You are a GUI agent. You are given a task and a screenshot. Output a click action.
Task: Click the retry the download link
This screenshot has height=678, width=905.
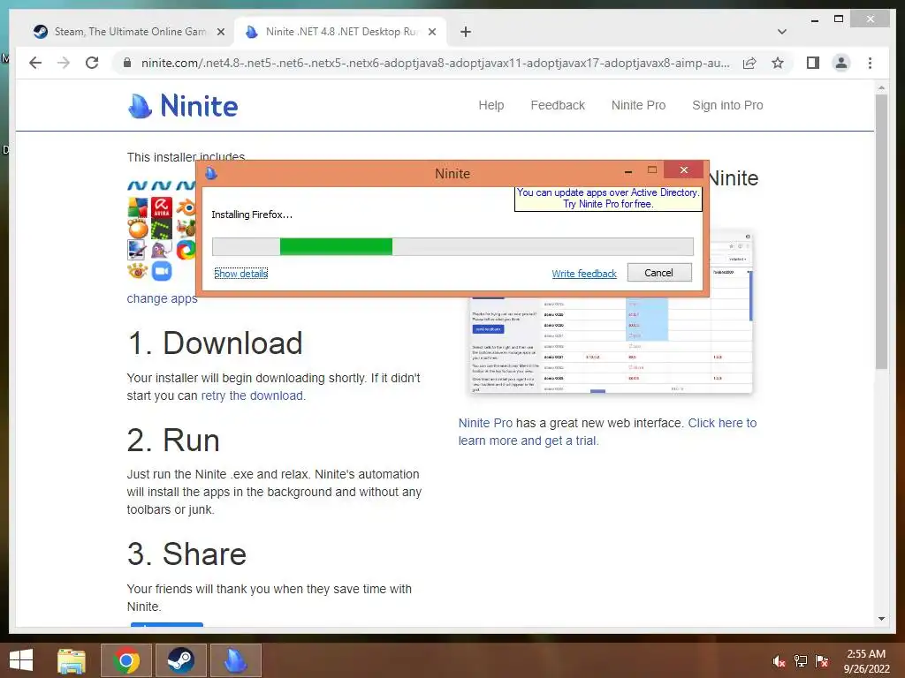(x=252, y=395)
